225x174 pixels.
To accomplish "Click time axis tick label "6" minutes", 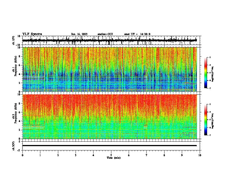I will (x=129, y=155).
